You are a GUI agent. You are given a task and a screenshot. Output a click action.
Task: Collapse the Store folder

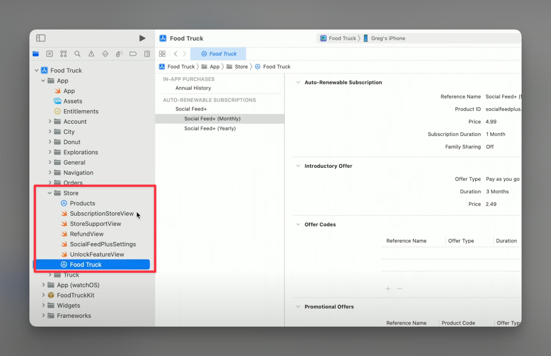coord(50,193)
